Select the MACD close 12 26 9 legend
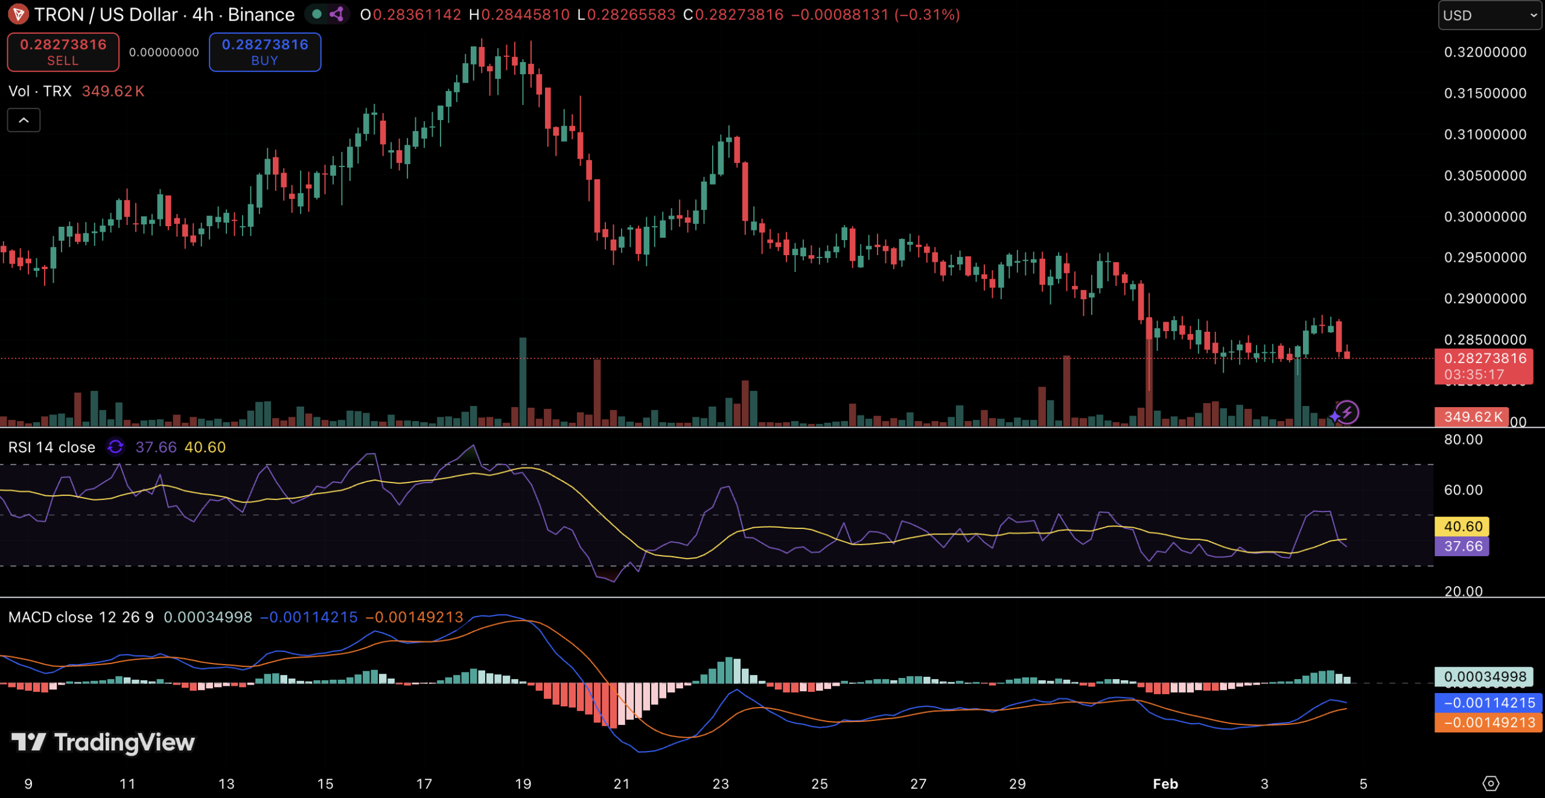 (x=81, y=617)
